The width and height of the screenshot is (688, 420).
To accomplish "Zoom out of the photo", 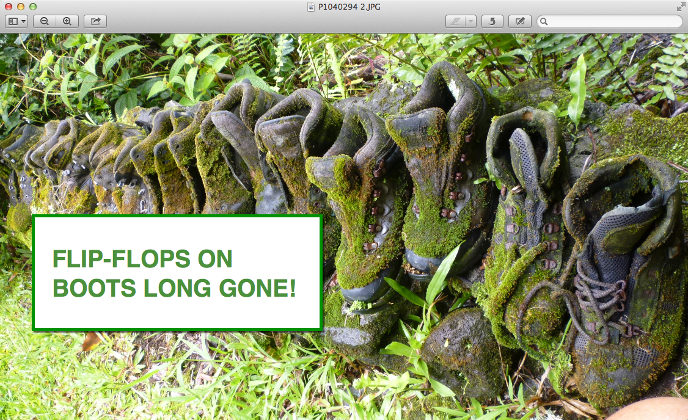I will click(x=45, y=21).
